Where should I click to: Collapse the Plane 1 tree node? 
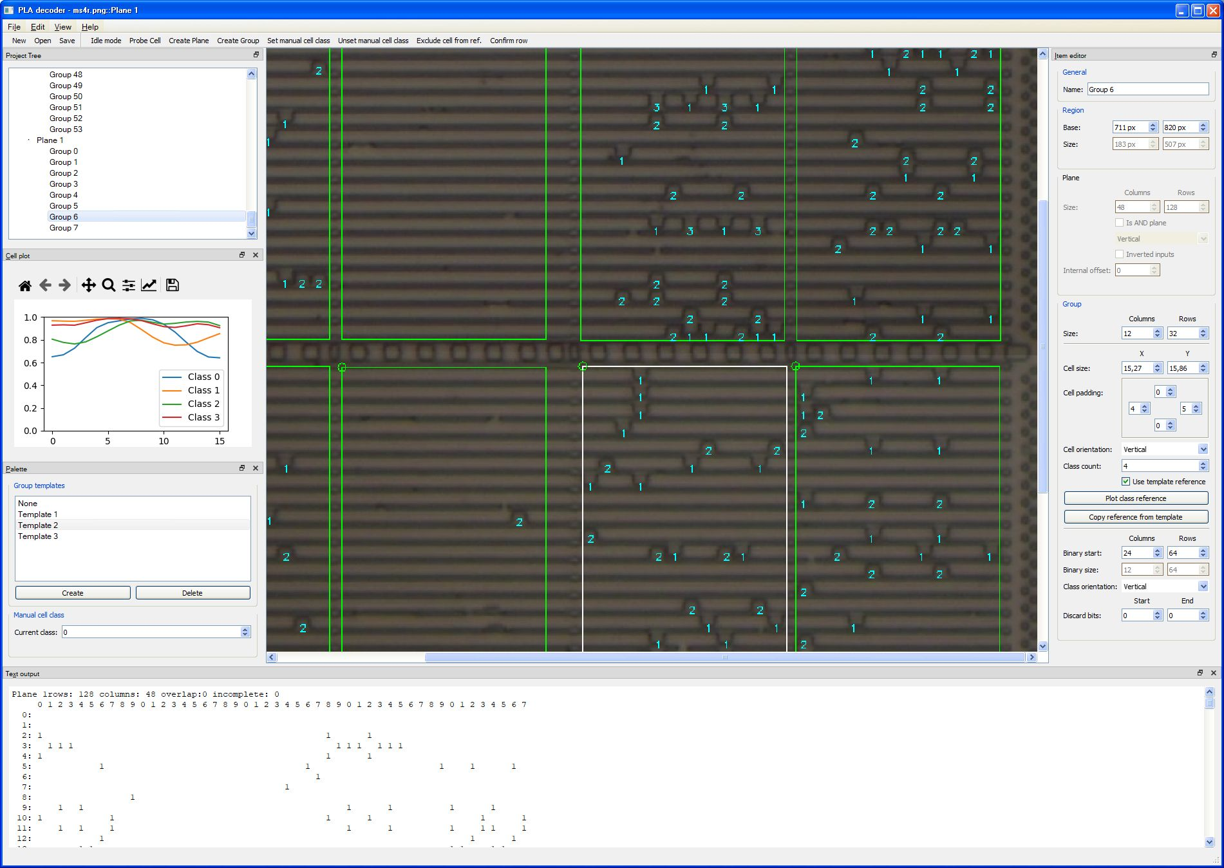pyautogui.click(x=29, y=140)
